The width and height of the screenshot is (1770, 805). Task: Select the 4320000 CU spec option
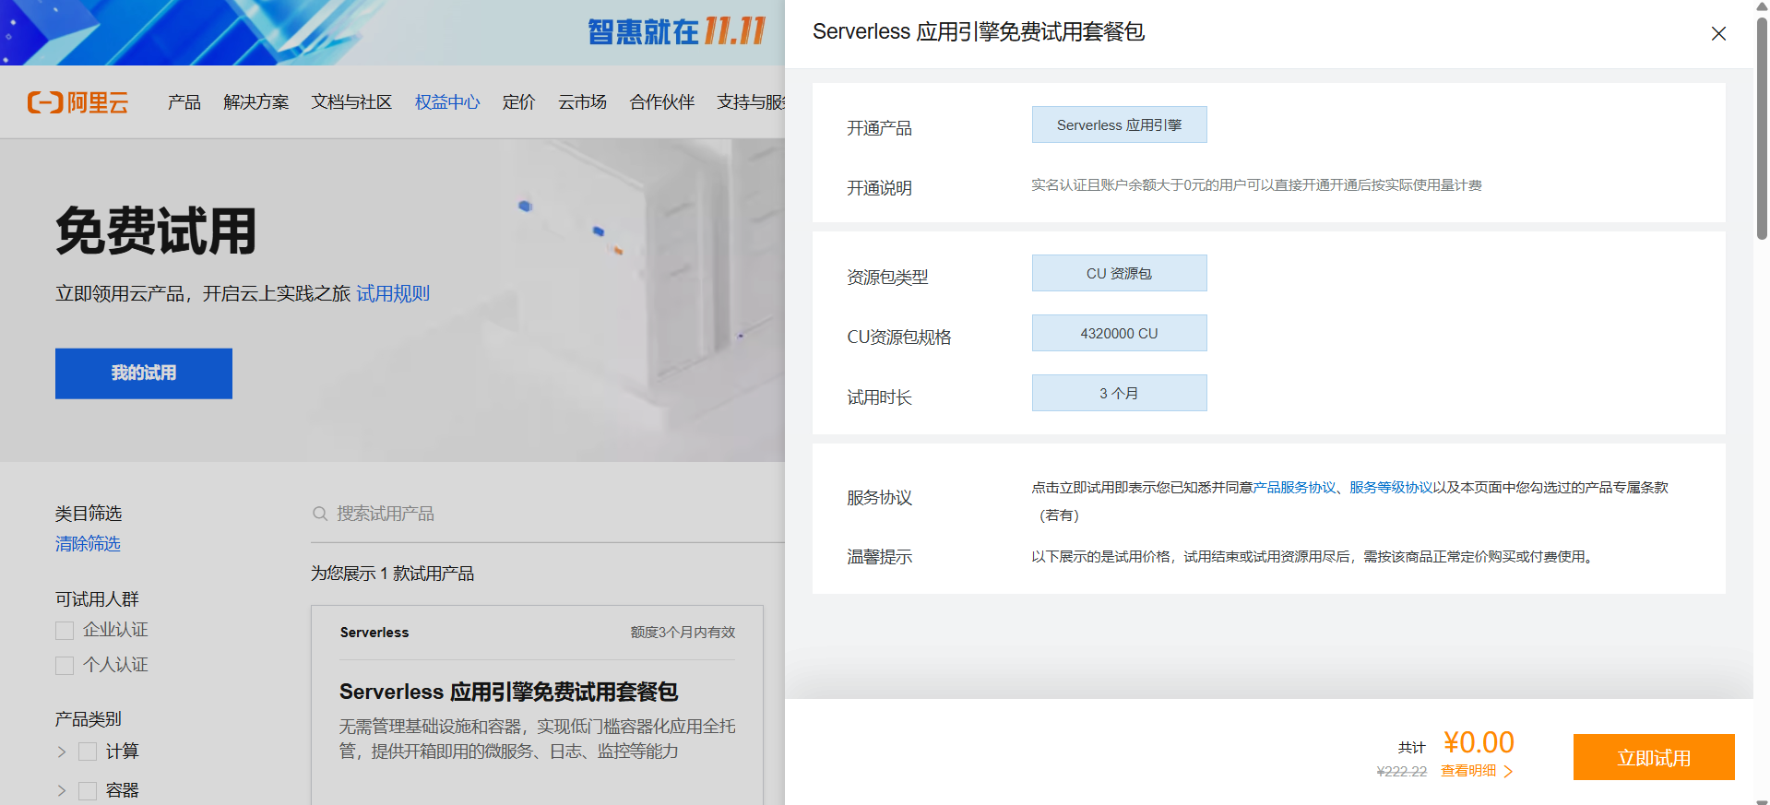[1119, 333]
